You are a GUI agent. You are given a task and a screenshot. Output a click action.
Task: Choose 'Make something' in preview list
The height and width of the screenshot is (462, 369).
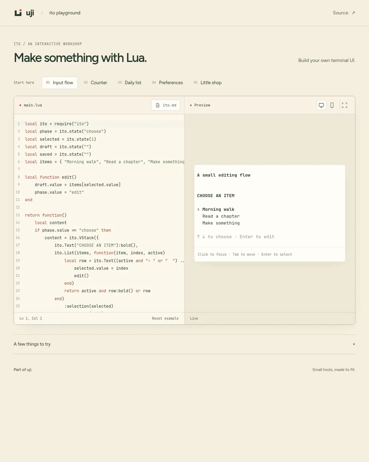(221, 223)
